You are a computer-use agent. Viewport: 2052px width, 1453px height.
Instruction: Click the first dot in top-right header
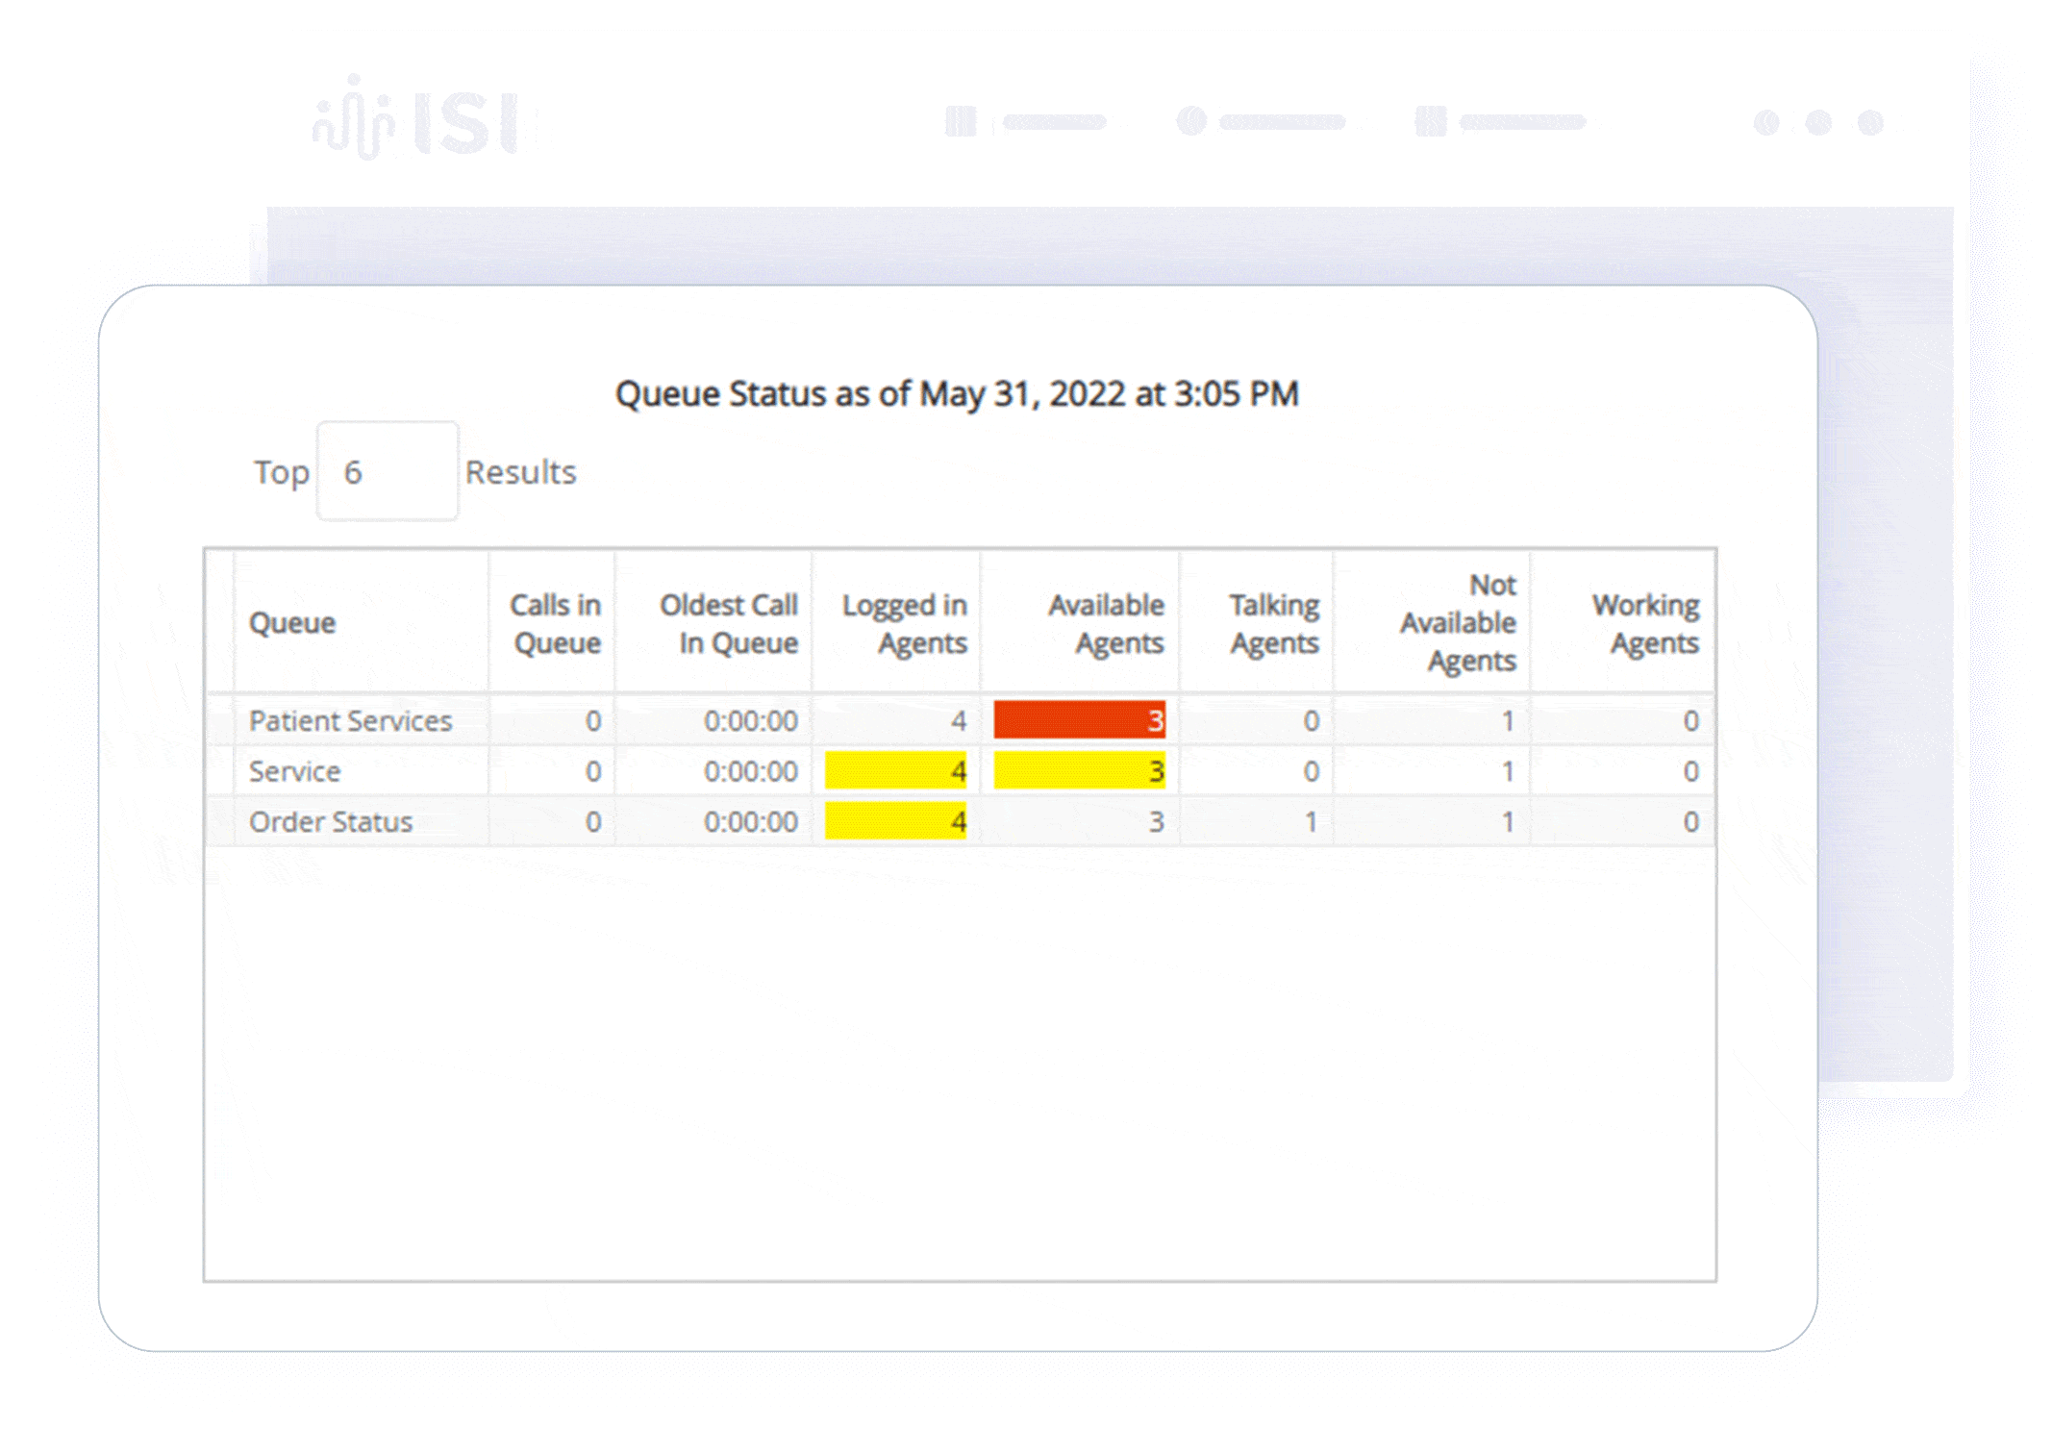(1766, 122)
